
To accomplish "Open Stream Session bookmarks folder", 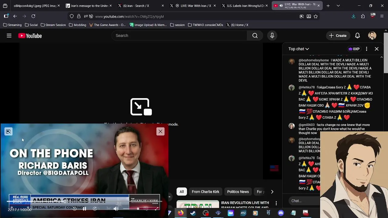I will [53, 25].
